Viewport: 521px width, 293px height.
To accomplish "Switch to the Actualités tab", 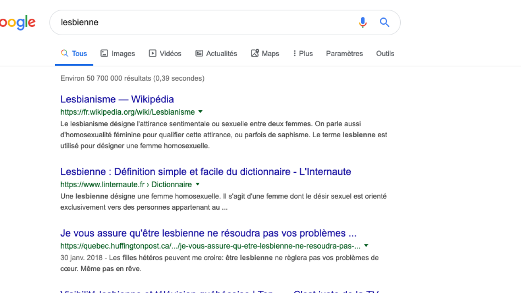I will [x=216, y=54].
